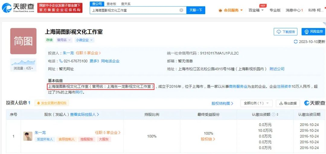
Task: Open shareholder 朱一龙 name link in the table
Action: point(40,133)
